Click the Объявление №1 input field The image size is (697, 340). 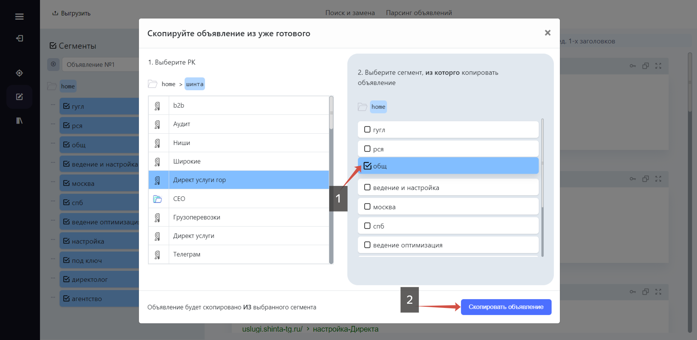pyautogui.click(x=100, y=65)
